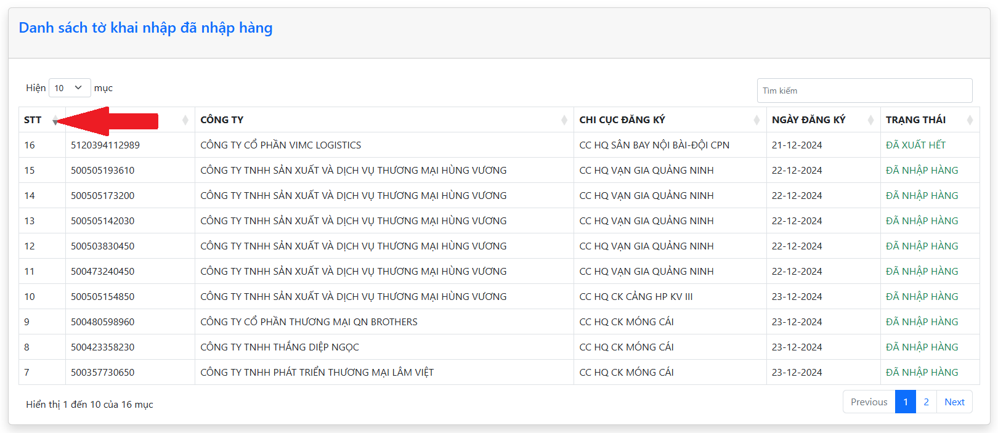Go to the Next page
This screenshot has width=998, height=433.
(954, 402)
